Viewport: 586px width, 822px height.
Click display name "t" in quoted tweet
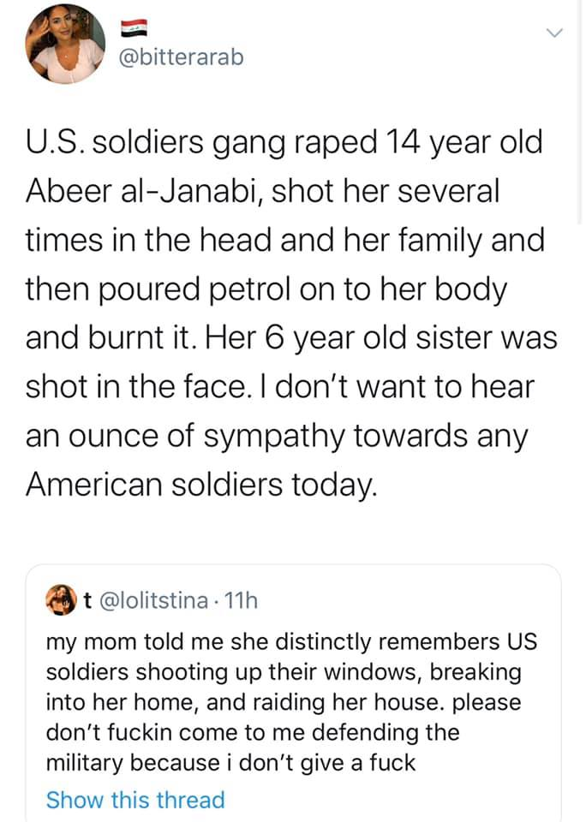tap(87, 599)
